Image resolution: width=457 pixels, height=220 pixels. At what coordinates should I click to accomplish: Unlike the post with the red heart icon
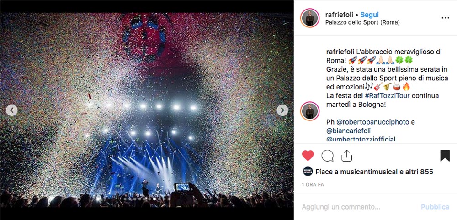[x=308, y=156]
